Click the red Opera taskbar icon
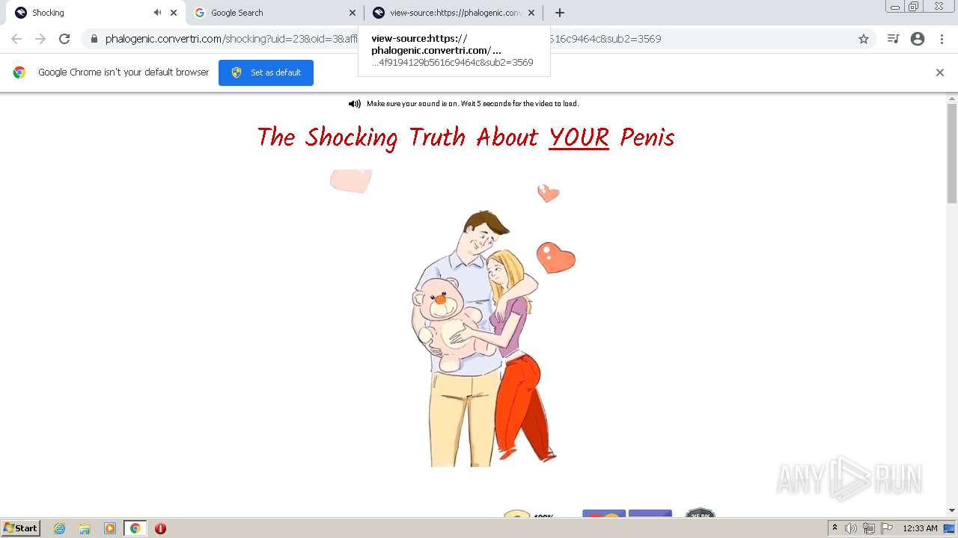 [160, 528]
